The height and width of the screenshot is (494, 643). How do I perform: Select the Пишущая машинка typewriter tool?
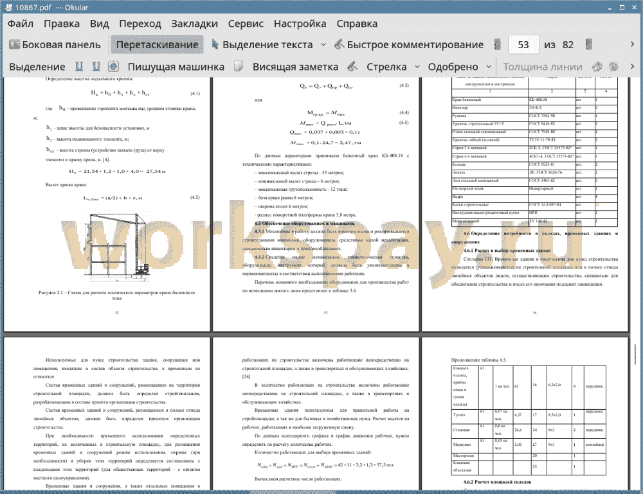176,67
